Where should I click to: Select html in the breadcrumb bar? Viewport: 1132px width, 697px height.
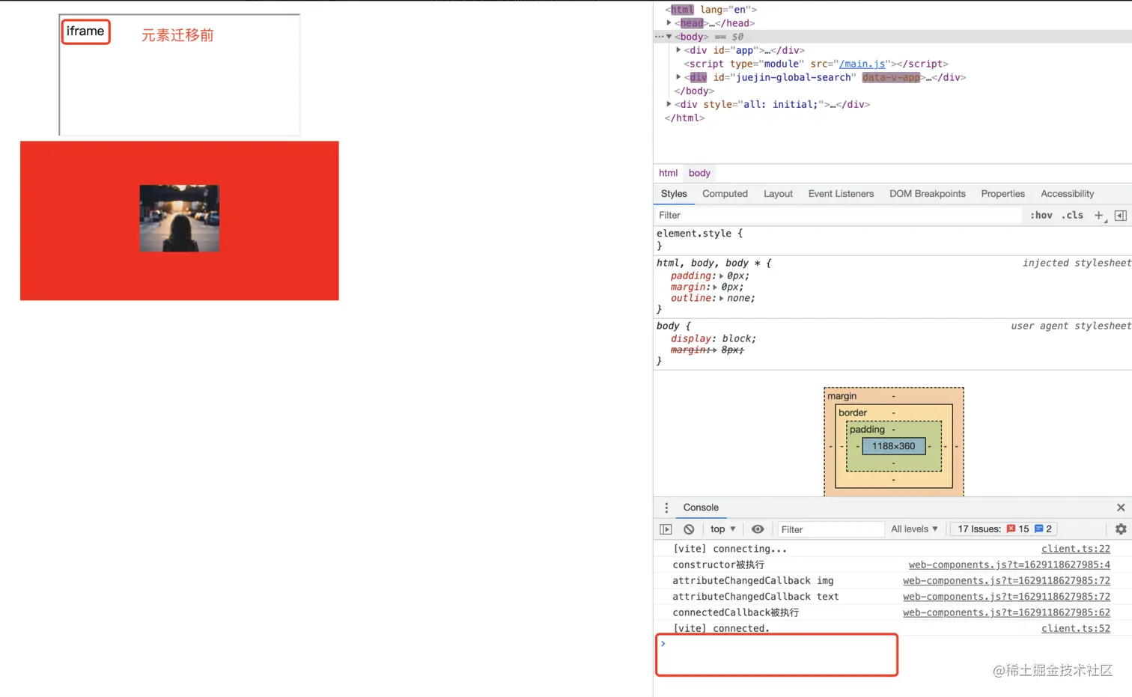[x=668, y=173]
